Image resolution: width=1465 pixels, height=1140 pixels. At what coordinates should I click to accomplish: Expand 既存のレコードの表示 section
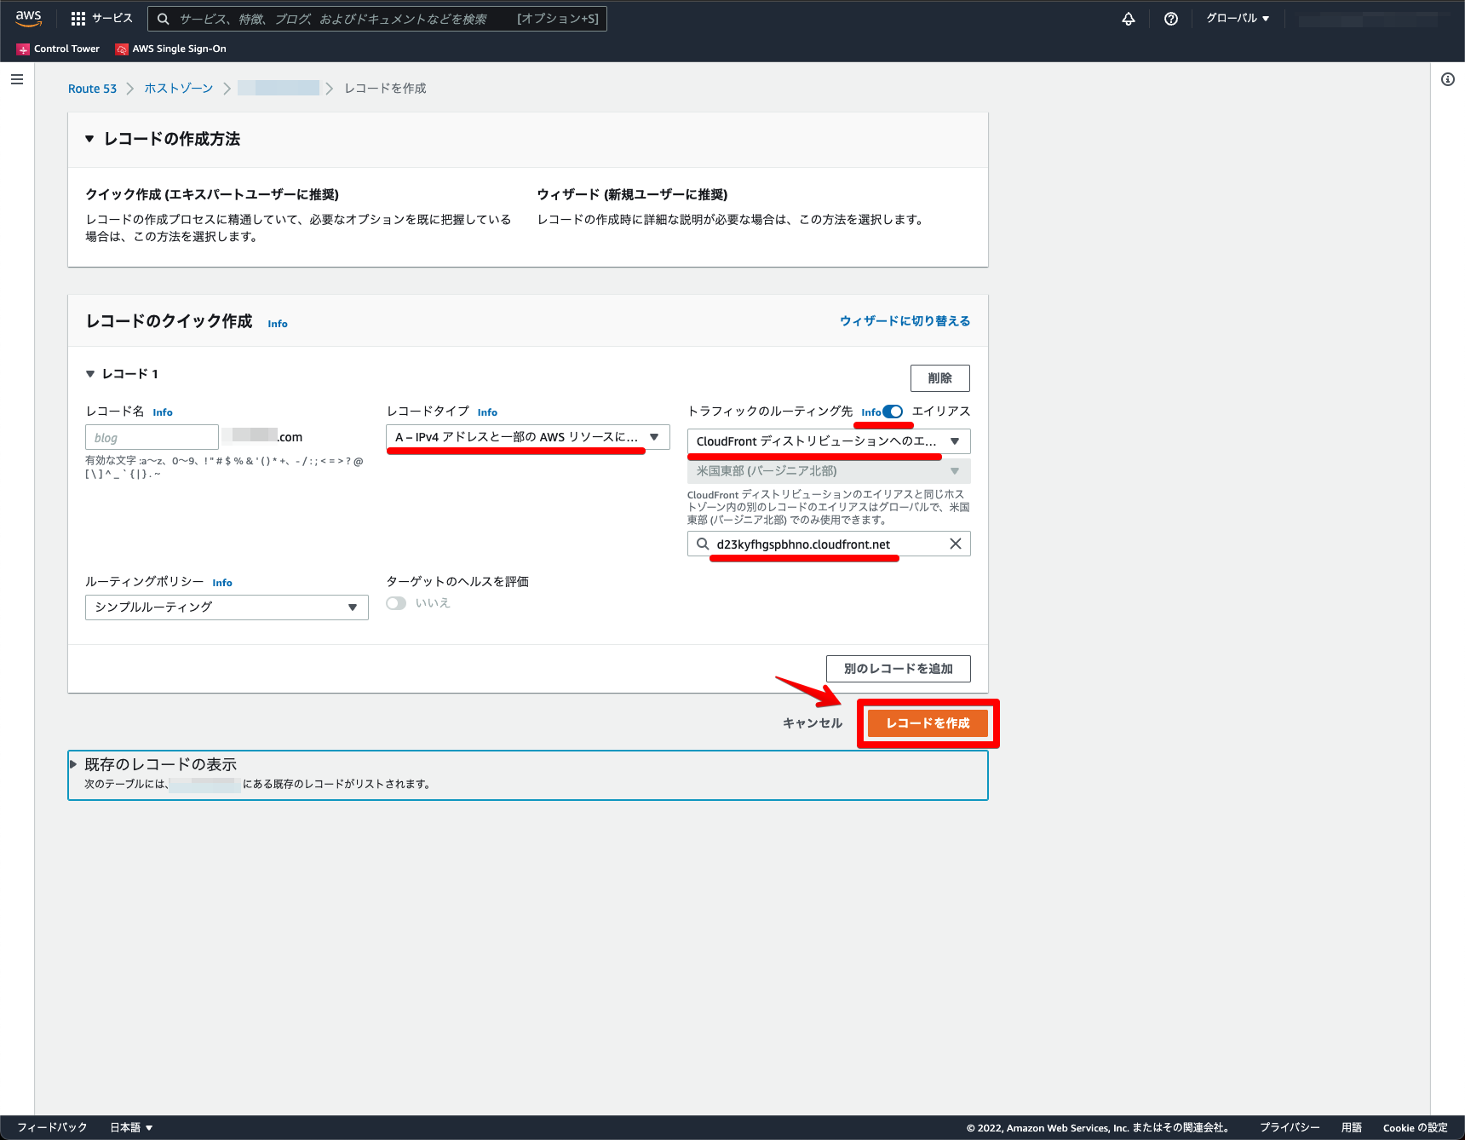(x=73, y=764)
